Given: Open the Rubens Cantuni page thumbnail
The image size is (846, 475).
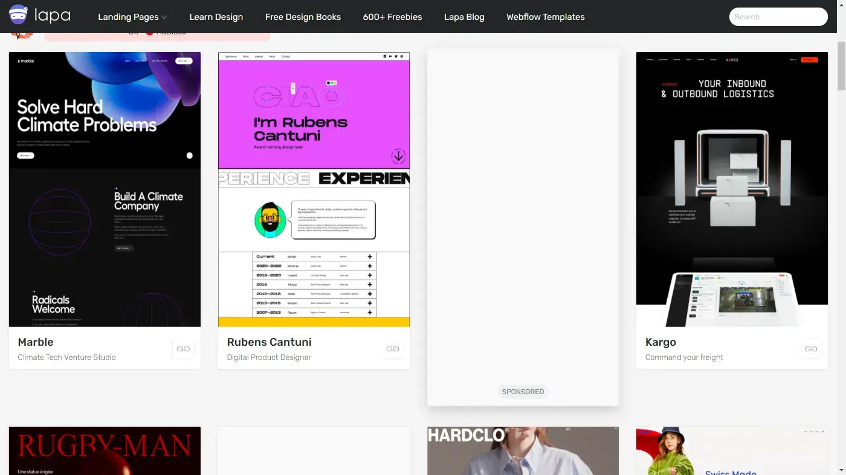Looking at the screenshot, I should pos(314,189).
